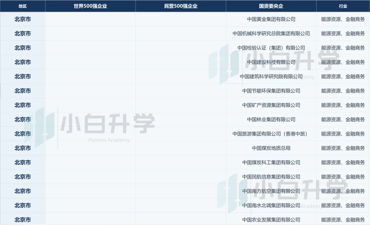The width and height of the screenshot is (370, 225).
Task: Select the cell 中国林业集团有限公司
Action: [271, 119]
